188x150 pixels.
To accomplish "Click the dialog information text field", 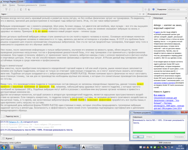I will point(159,125).
